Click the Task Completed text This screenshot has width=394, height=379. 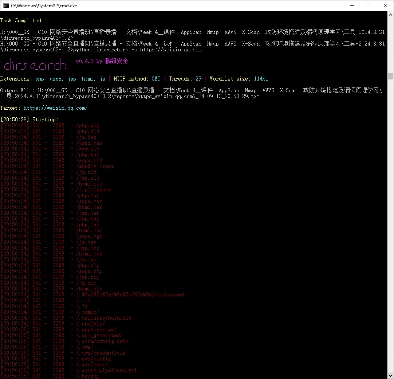tap(21, 20)
